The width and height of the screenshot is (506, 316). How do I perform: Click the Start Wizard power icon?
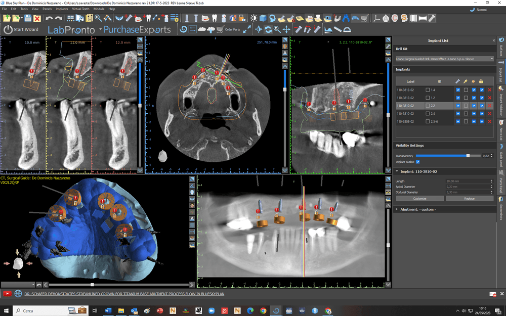(x=8, y=30)
